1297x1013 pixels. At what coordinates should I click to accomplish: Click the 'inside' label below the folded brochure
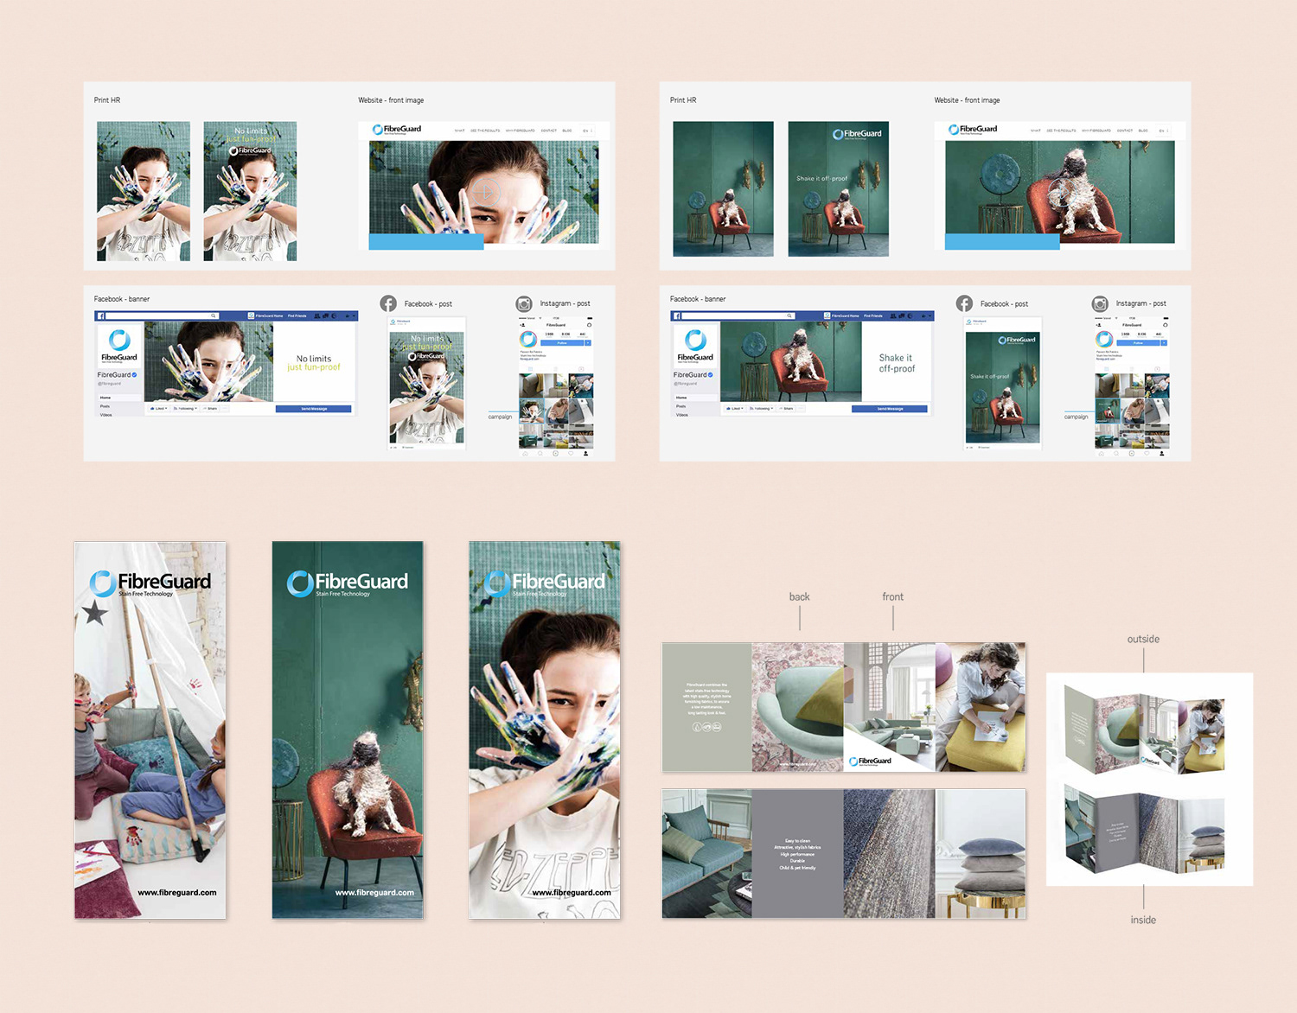[1143, 920]
